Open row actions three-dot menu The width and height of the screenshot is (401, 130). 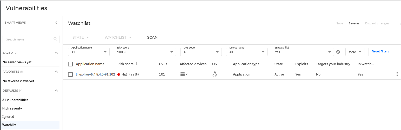397,74
